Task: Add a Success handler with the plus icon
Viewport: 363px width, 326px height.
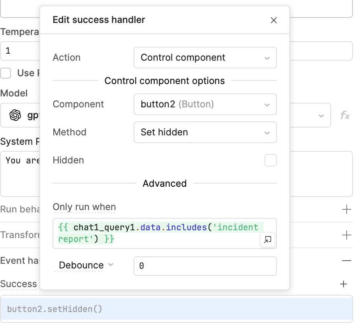Action: (x=344, y=284)
